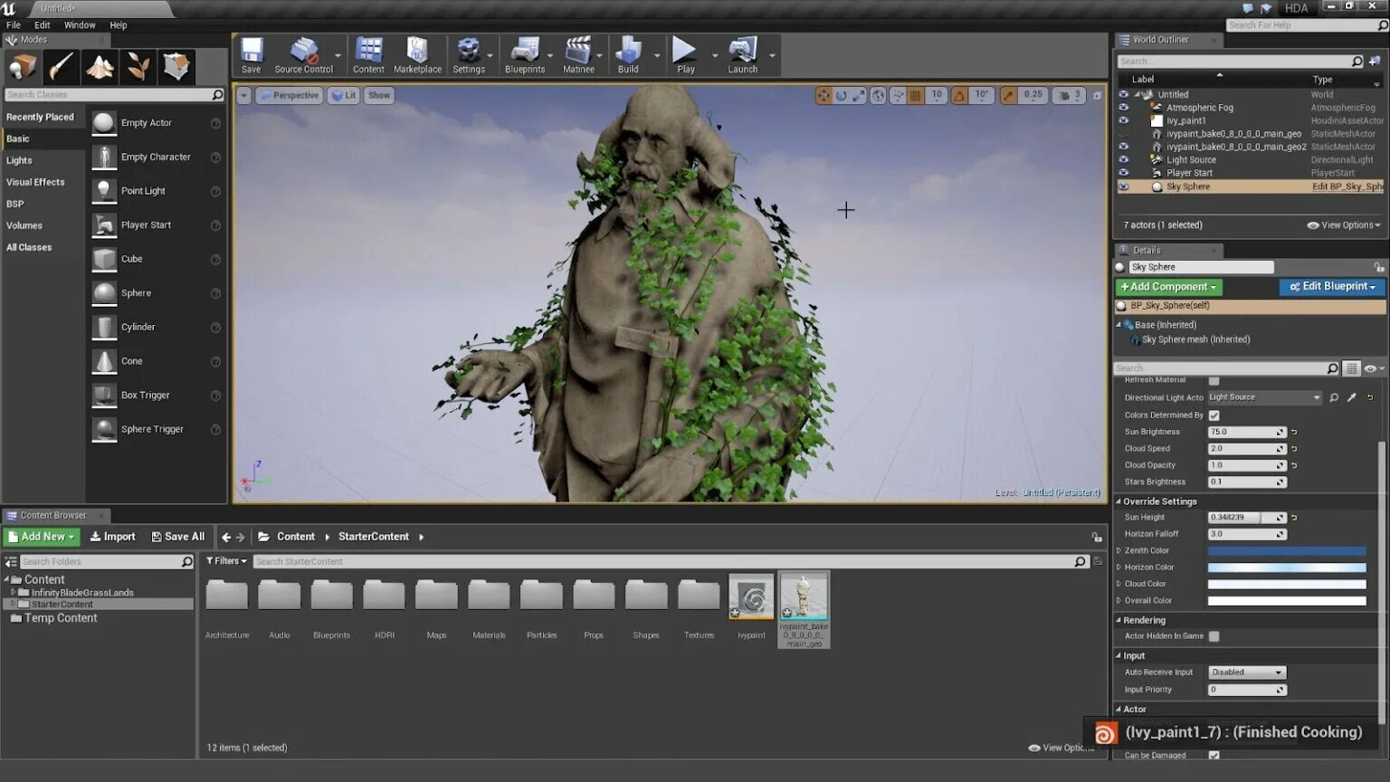
Task: Select the Landscape mode icon
Action: coord(100,66)
